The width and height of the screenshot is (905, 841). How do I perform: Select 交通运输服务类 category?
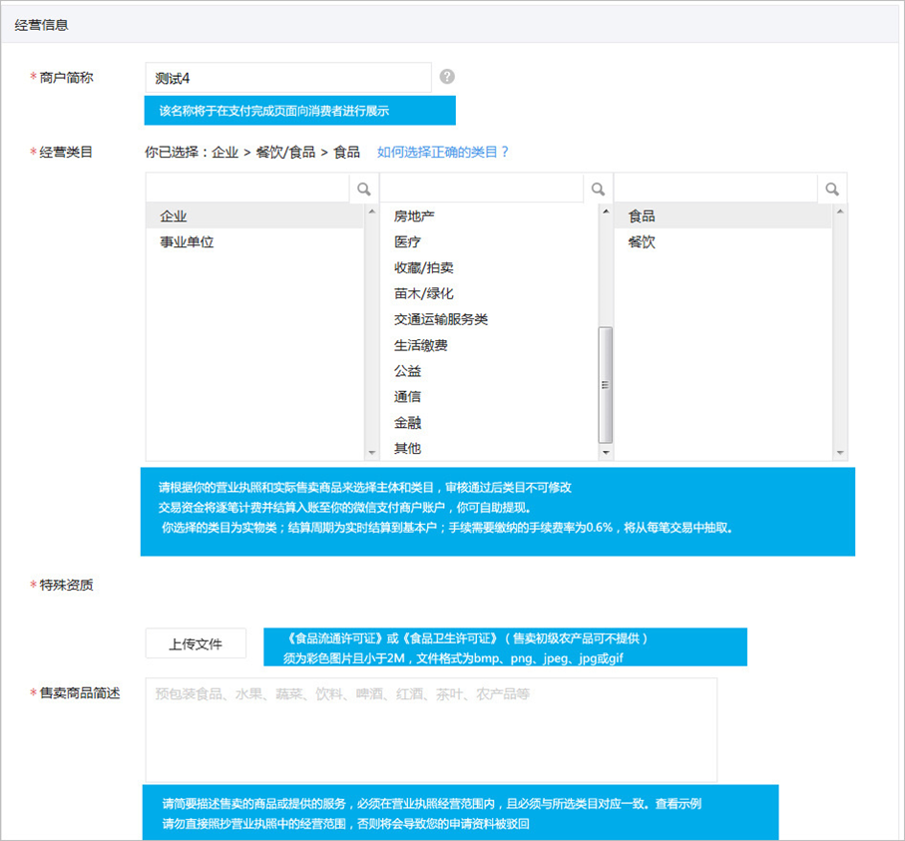point(440,320)
